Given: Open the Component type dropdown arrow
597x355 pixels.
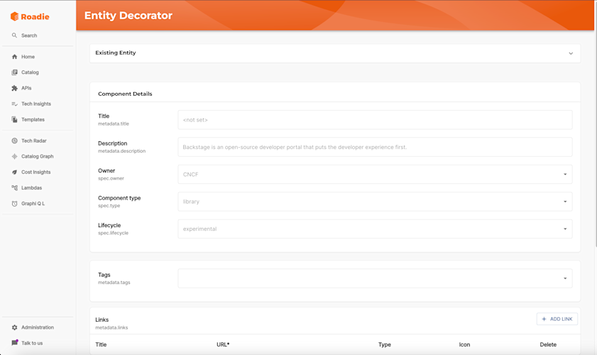Looking at the screenshot, I should [x=565, y=202].
